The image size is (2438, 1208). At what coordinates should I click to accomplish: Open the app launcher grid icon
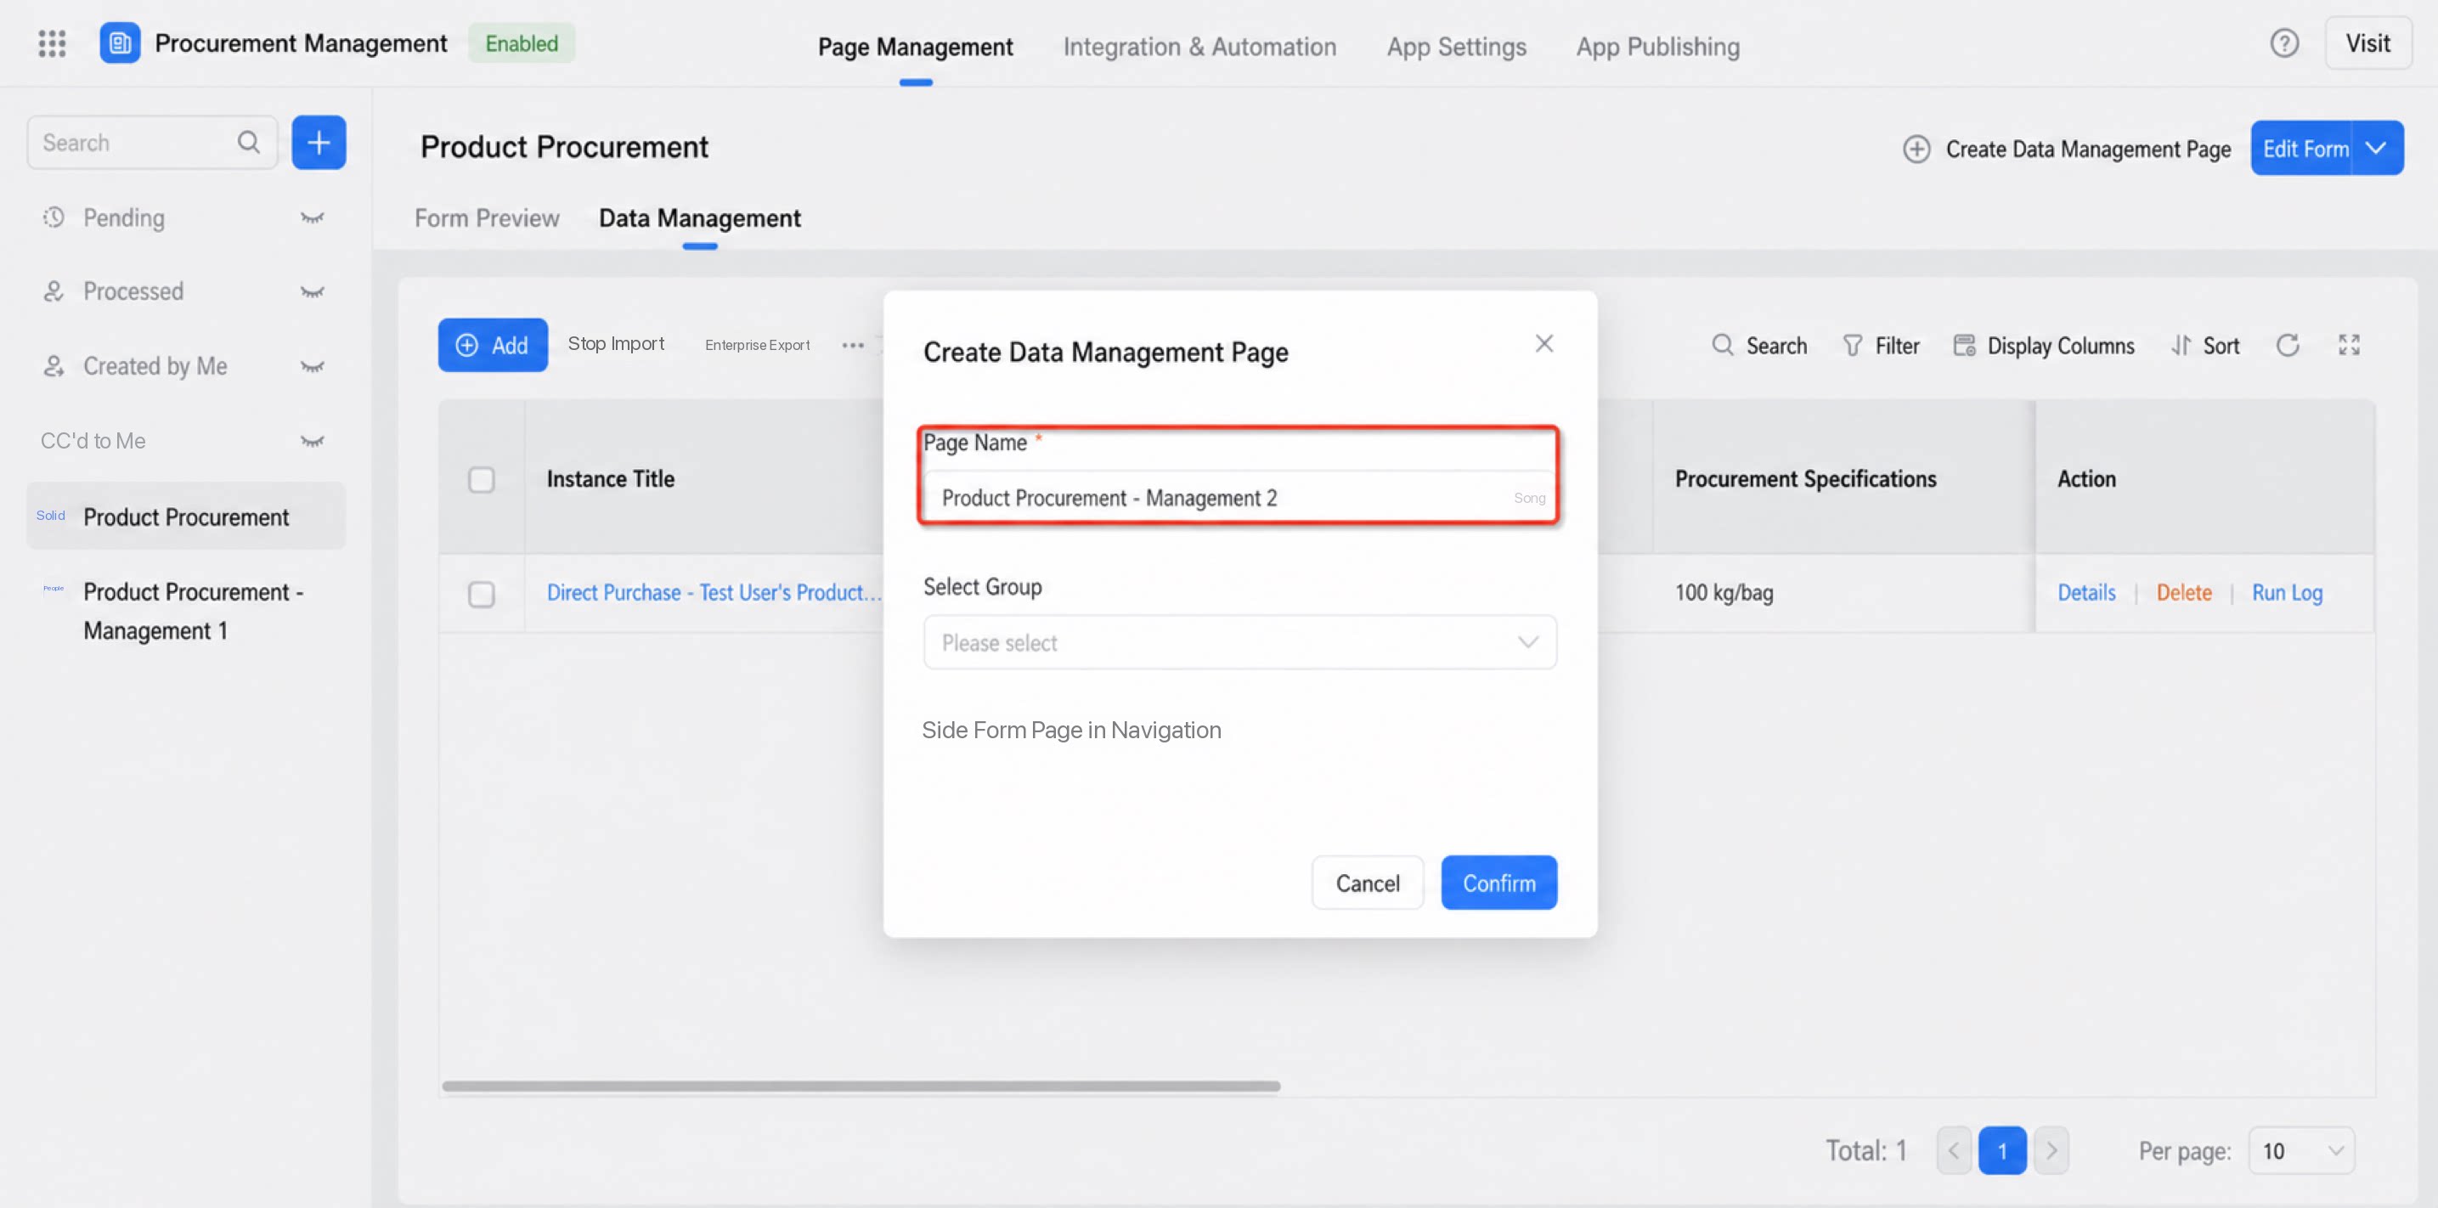point(52,43)
